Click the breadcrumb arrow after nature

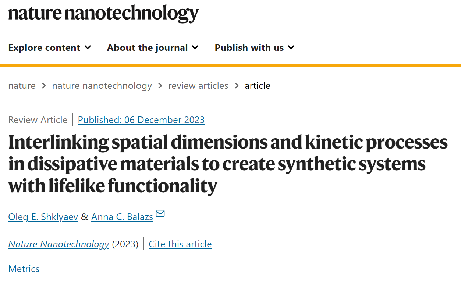(44, 86)
